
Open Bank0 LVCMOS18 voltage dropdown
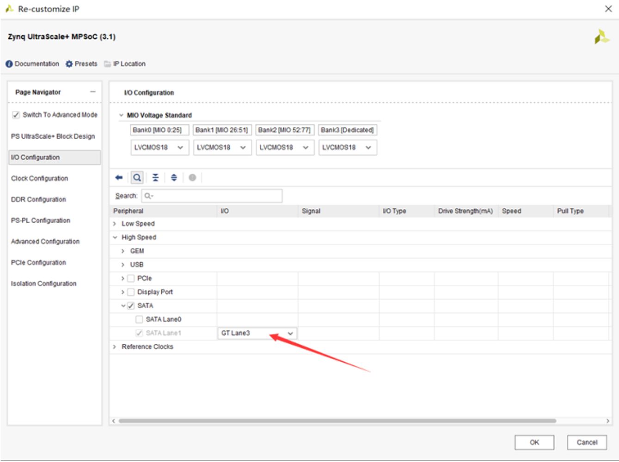pos(159,147)
